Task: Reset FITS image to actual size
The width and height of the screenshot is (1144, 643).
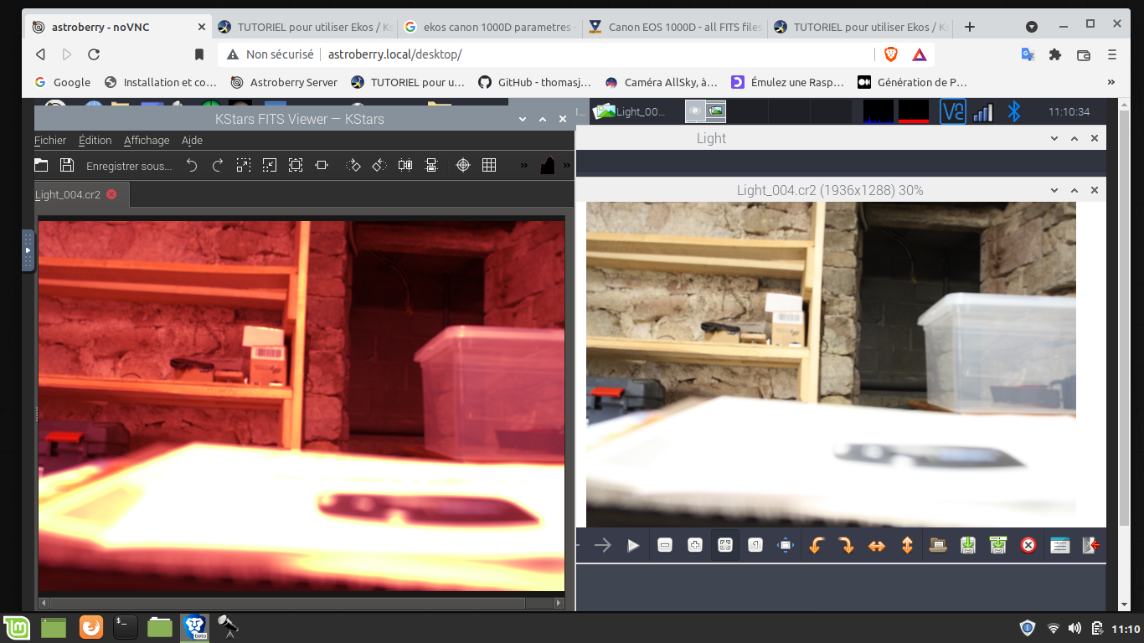Action: pyautogui.click(x=296, y=166)
